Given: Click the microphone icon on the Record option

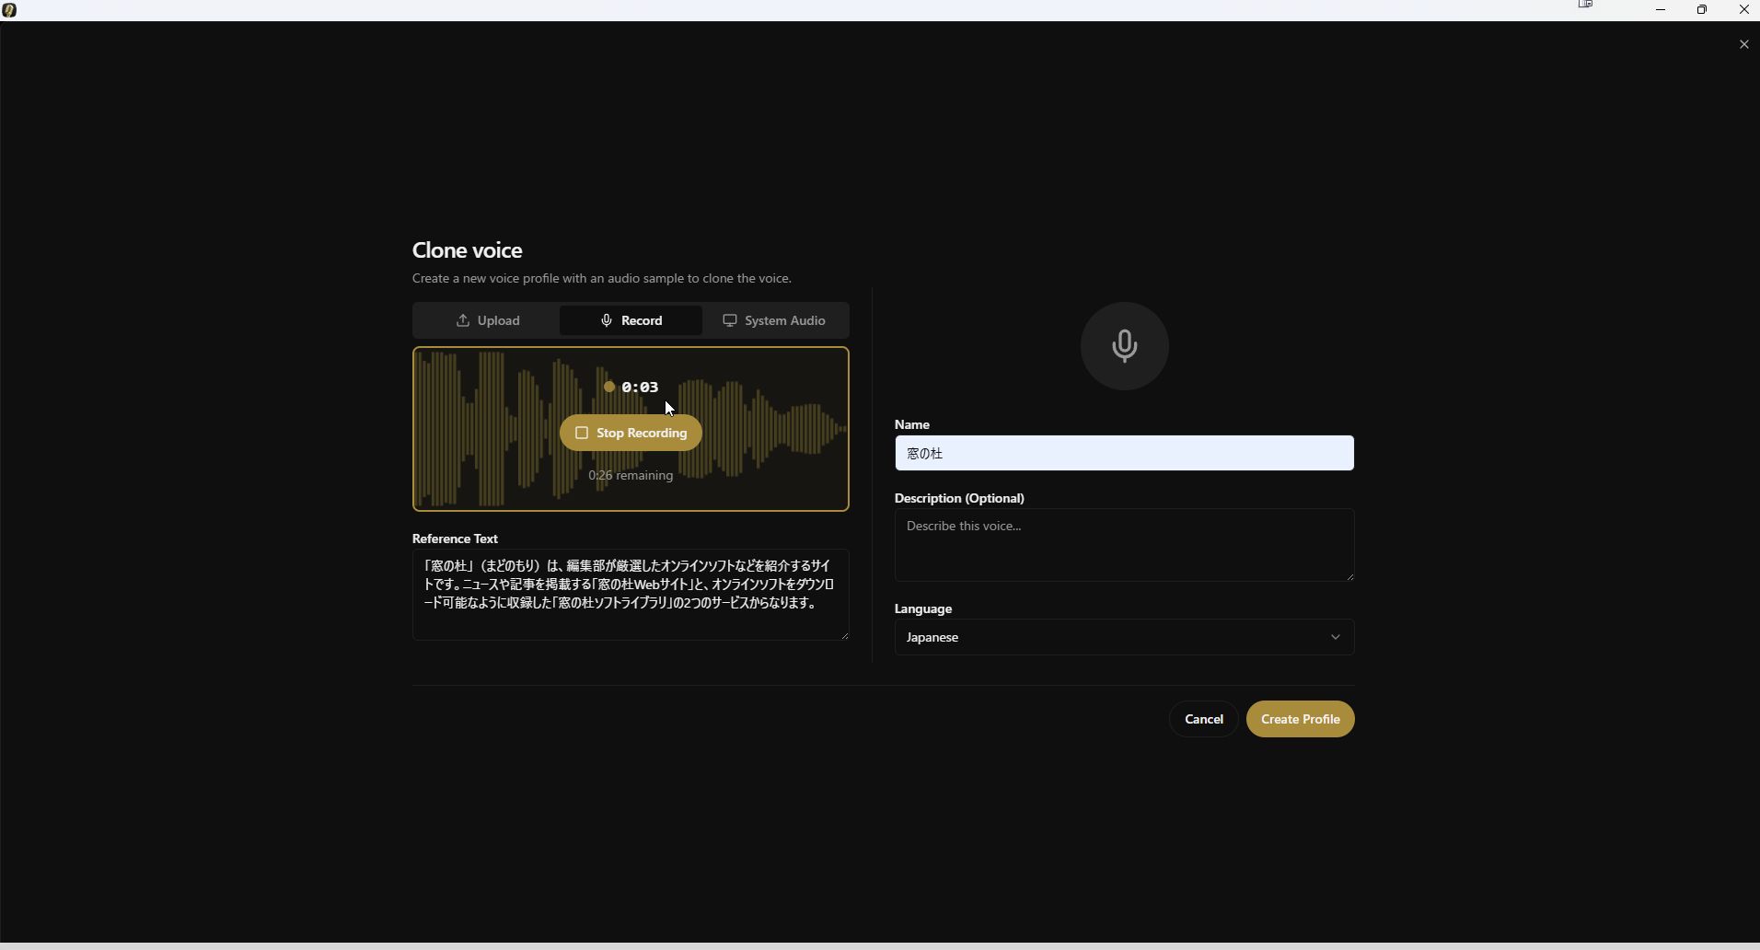Looking at the screenshot, I should tap(606, 319).
